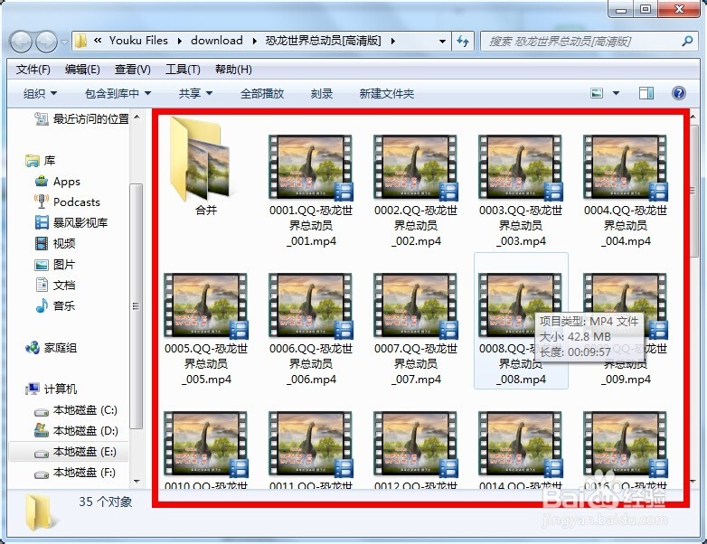Click the Forward navigation arrow
This screenshot has height=544, width=707.
pyautogui.click(x=46, y=42)
